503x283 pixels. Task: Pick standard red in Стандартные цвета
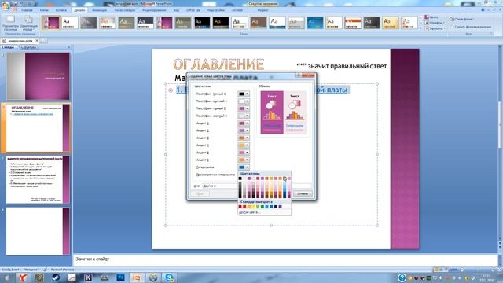244,207
